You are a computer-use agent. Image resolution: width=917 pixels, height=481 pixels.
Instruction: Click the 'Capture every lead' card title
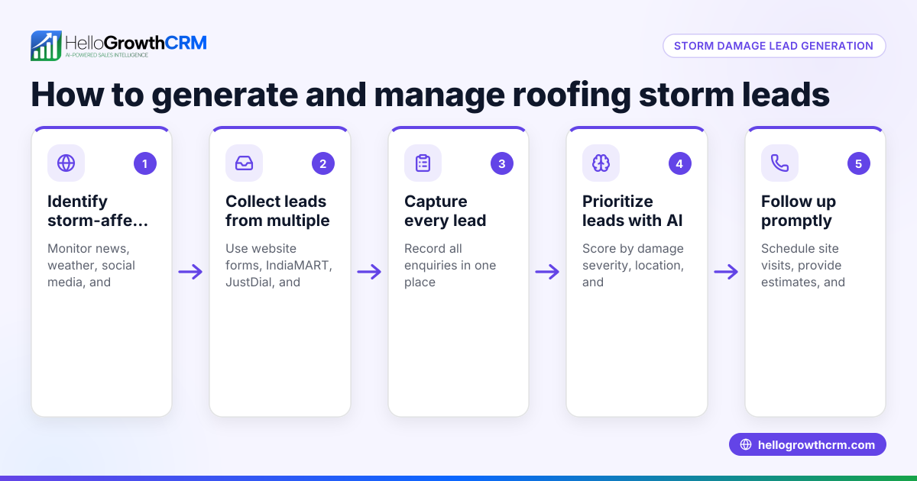pyautogui.click(x=446, y=211)
